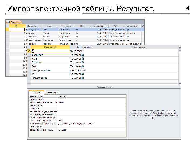The image size is (194, 145).
Task: Click the name Кристина in the datasheet
Action: point(48,40)
